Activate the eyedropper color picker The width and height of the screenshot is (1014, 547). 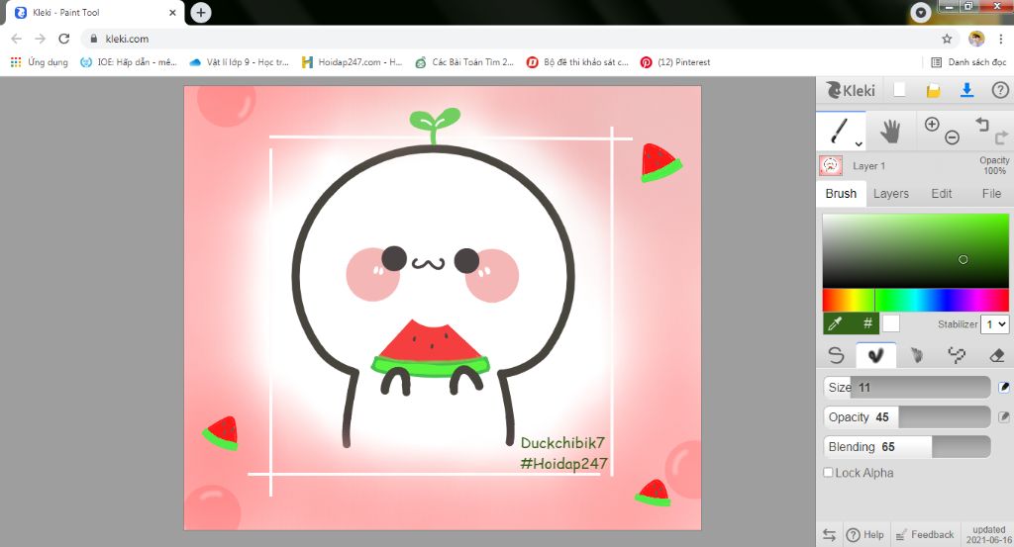click(x=835, y=323)
